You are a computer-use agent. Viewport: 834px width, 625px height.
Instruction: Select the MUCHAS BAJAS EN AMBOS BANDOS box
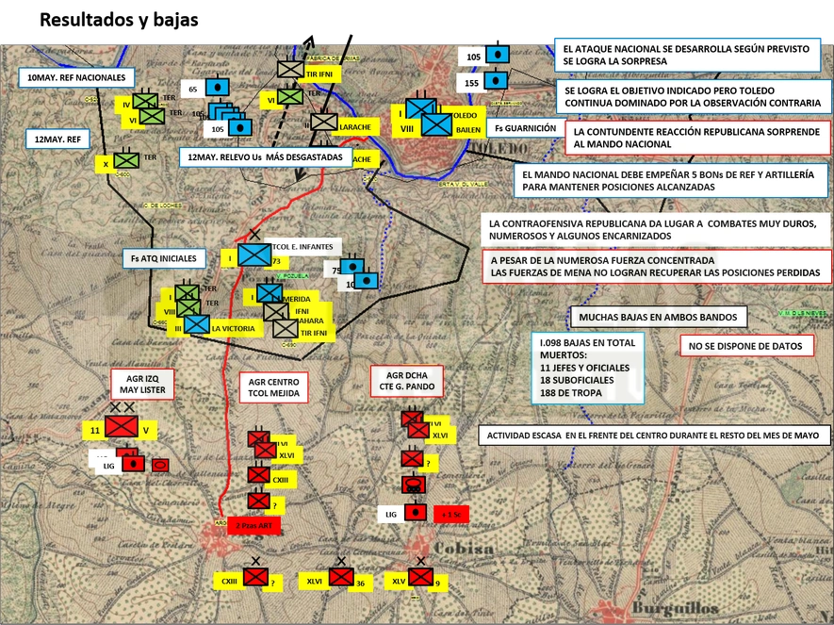point(658,317)
